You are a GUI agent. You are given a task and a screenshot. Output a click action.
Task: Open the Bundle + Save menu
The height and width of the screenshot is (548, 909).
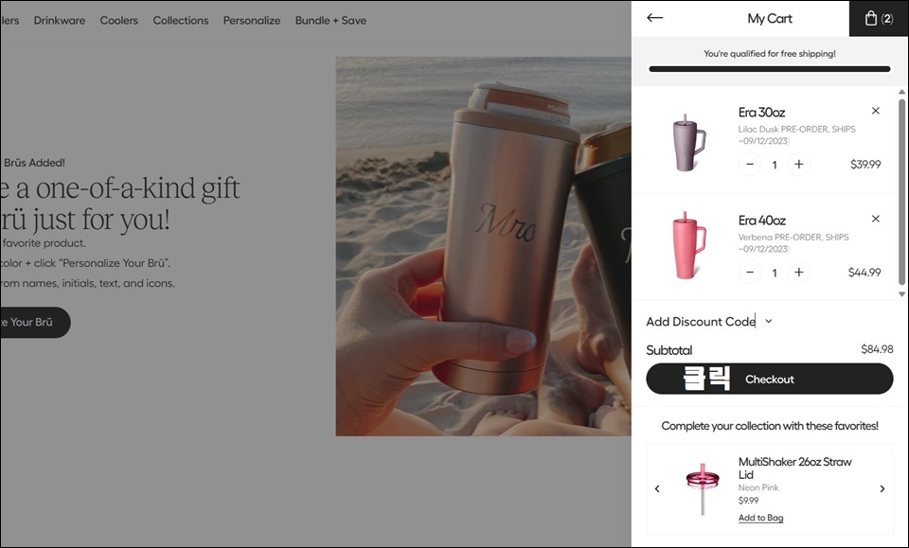(330, 20)
